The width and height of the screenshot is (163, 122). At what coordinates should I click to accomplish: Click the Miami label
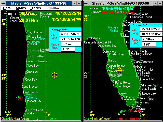(141, 98)
